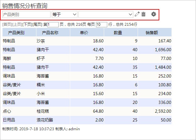The height and width of the screenshot is (140, 196).
Task: Click the 单价 column header
Action: [x=87, y=32]
